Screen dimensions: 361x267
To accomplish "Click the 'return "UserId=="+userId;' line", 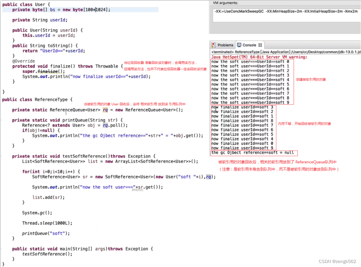I will tap(54, 51).
